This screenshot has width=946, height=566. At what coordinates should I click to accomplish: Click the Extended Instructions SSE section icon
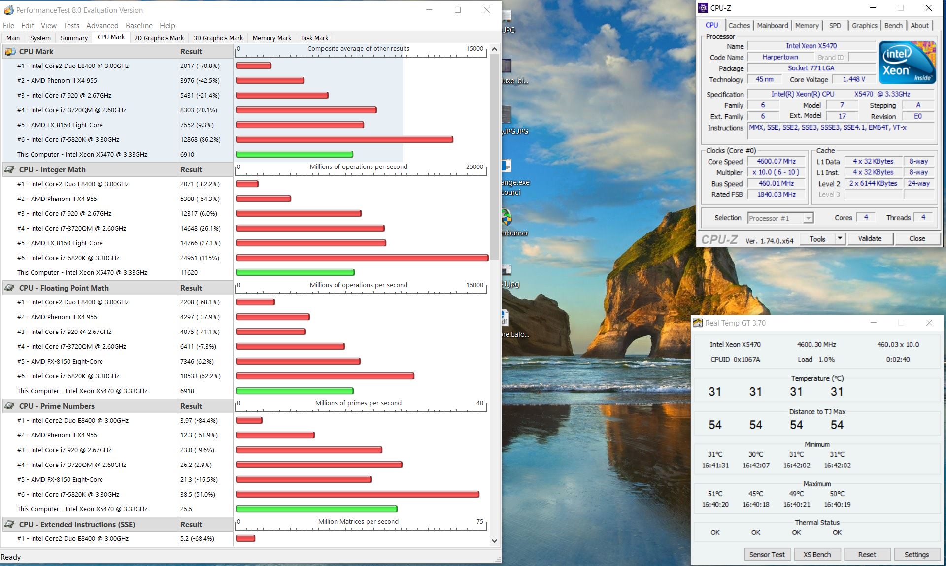[10, 524]
